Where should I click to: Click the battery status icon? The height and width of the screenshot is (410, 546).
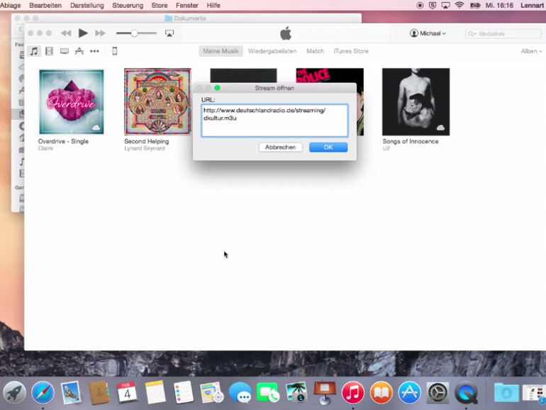pos(475,5)
